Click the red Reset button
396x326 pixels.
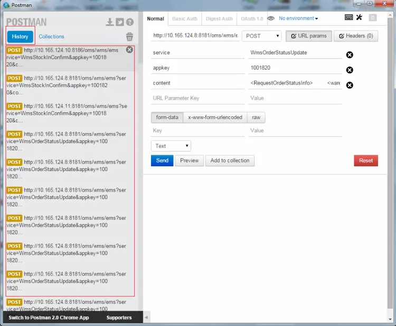pos(366,161)
